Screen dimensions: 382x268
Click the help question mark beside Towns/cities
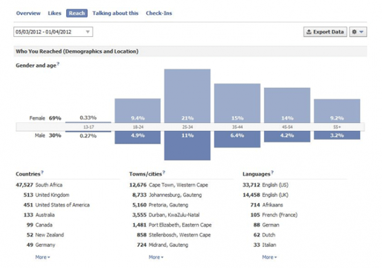point(164,173)
